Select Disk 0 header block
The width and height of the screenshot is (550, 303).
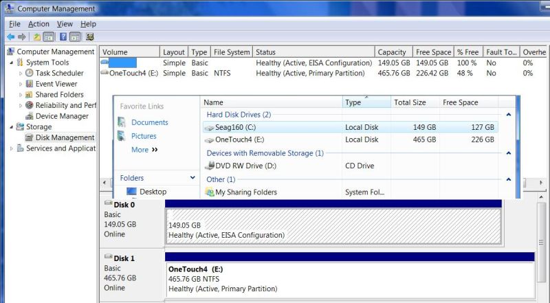tap(132, 223)
